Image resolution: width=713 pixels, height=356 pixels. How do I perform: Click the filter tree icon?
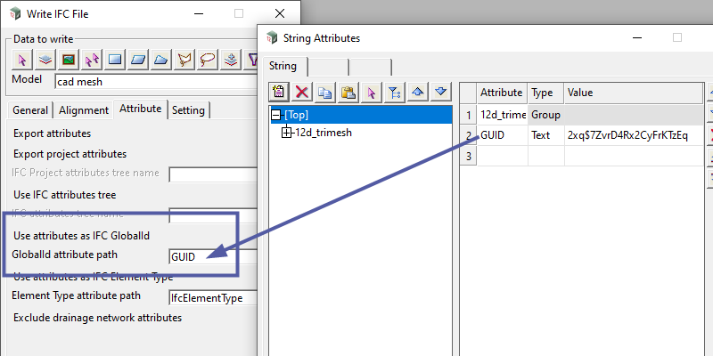(x=395, y=93)
